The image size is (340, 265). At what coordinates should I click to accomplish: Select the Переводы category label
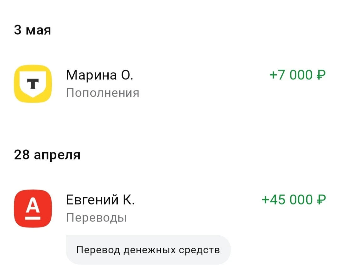coord(96,218)
